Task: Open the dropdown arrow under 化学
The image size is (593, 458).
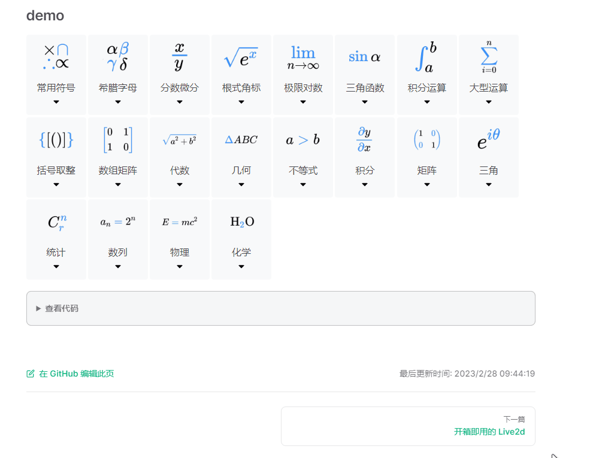Action: coord(241,265)
